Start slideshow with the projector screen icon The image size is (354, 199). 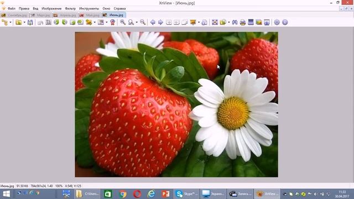193,22
